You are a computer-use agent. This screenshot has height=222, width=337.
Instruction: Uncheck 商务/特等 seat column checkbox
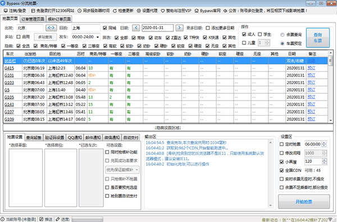[x=36, y=46]
